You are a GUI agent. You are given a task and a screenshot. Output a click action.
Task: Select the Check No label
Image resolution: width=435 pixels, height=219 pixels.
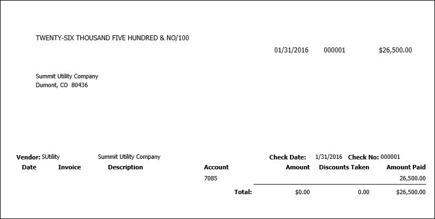pos(364,157)
